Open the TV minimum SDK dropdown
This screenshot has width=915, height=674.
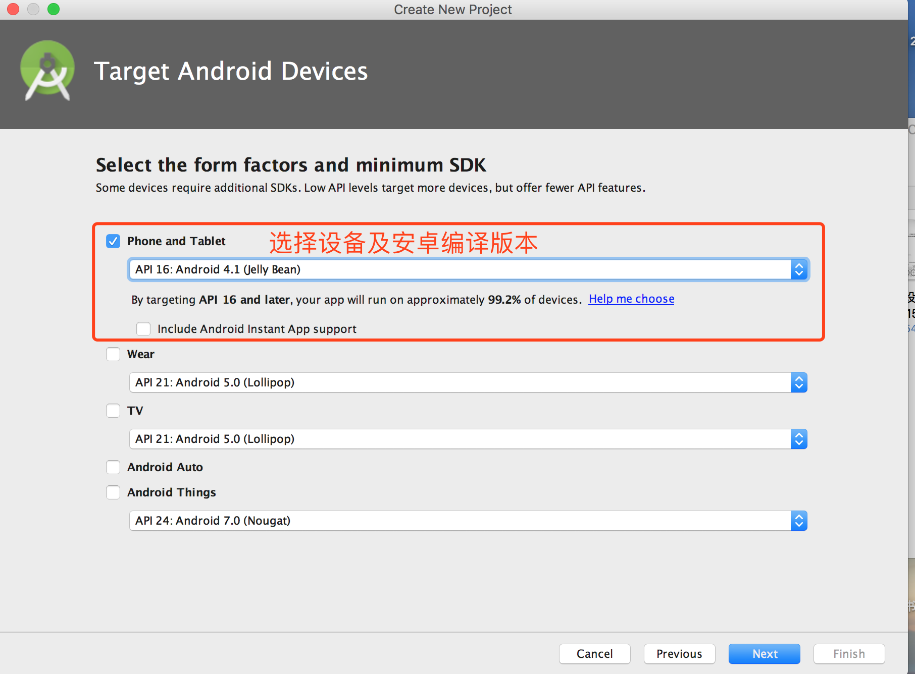pyautogui.click(x=468, y=439)
